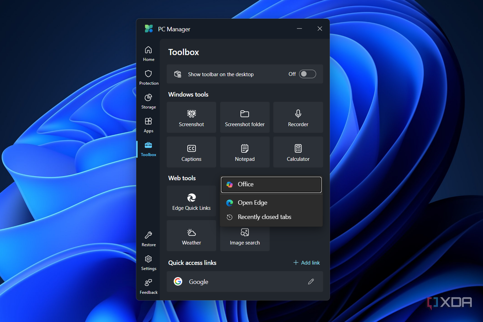483x322 pixels.
Task: Toggle Show toolbar on the desktop switch
Action: (307, 74)
